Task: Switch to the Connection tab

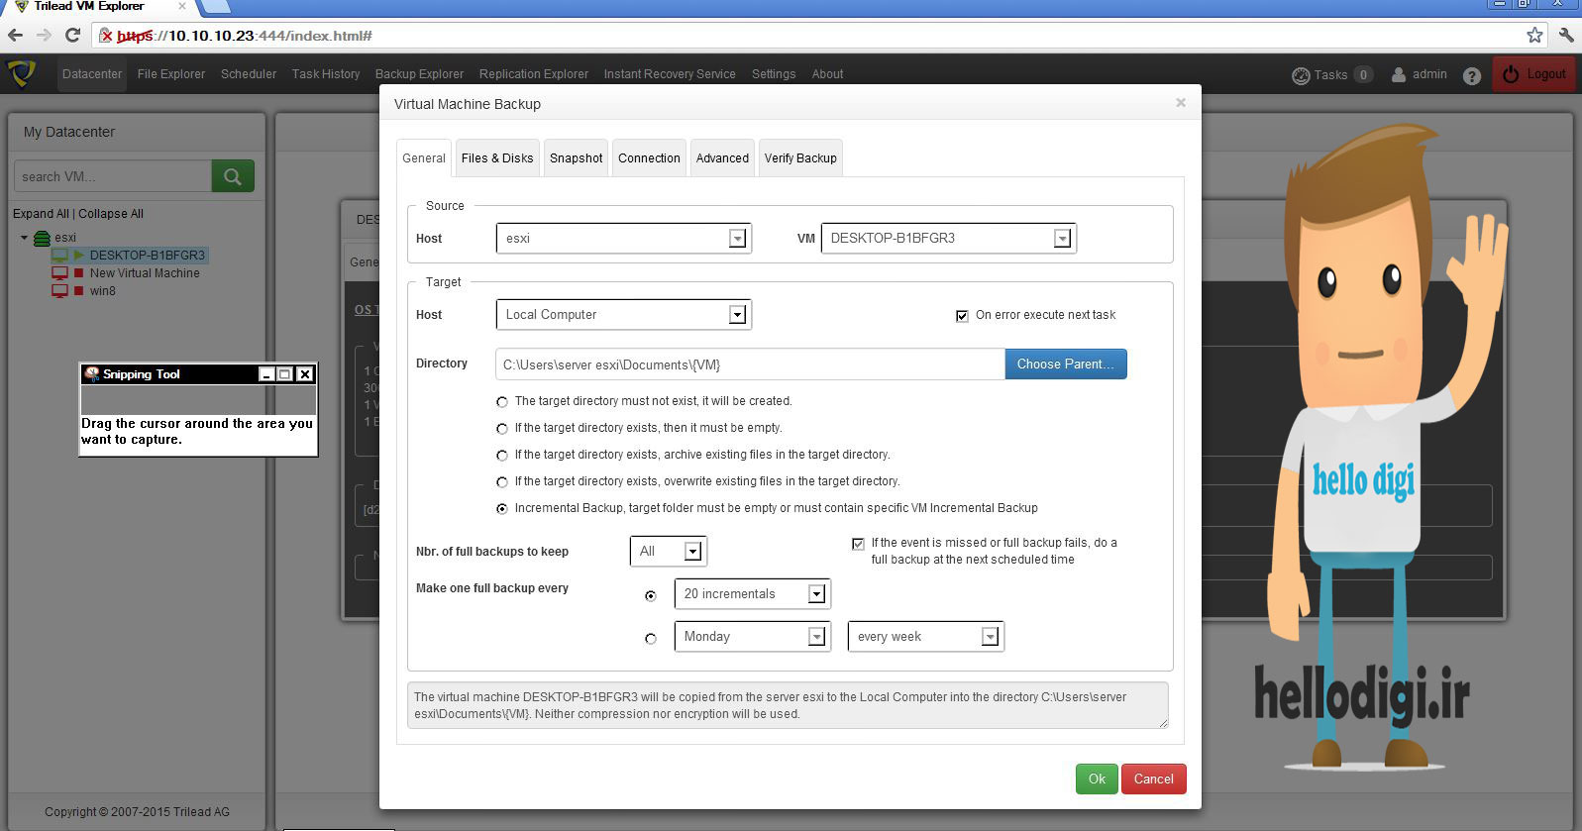Action: (649, 158)
